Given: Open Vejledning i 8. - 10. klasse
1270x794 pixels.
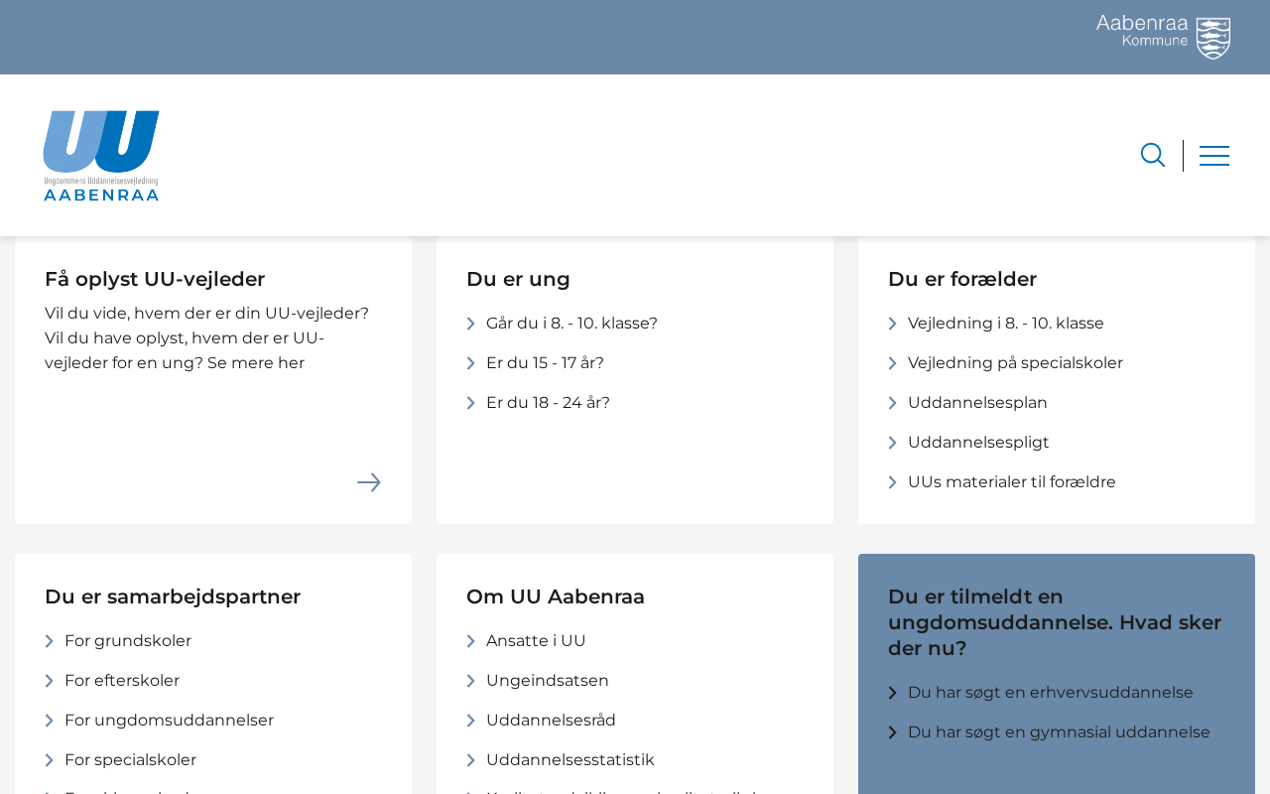Looking at the screenshot, I should [1005, 324].
